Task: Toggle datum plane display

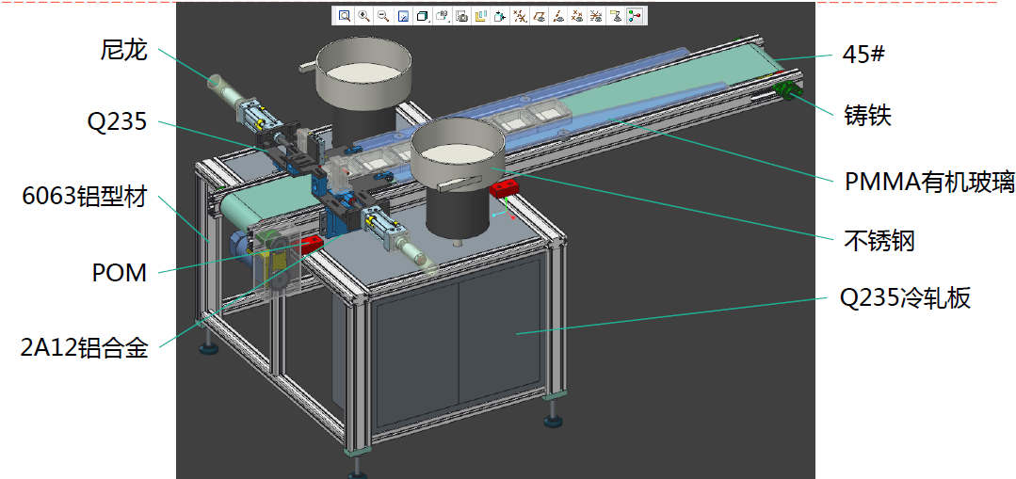Action: tap(539, 16)
